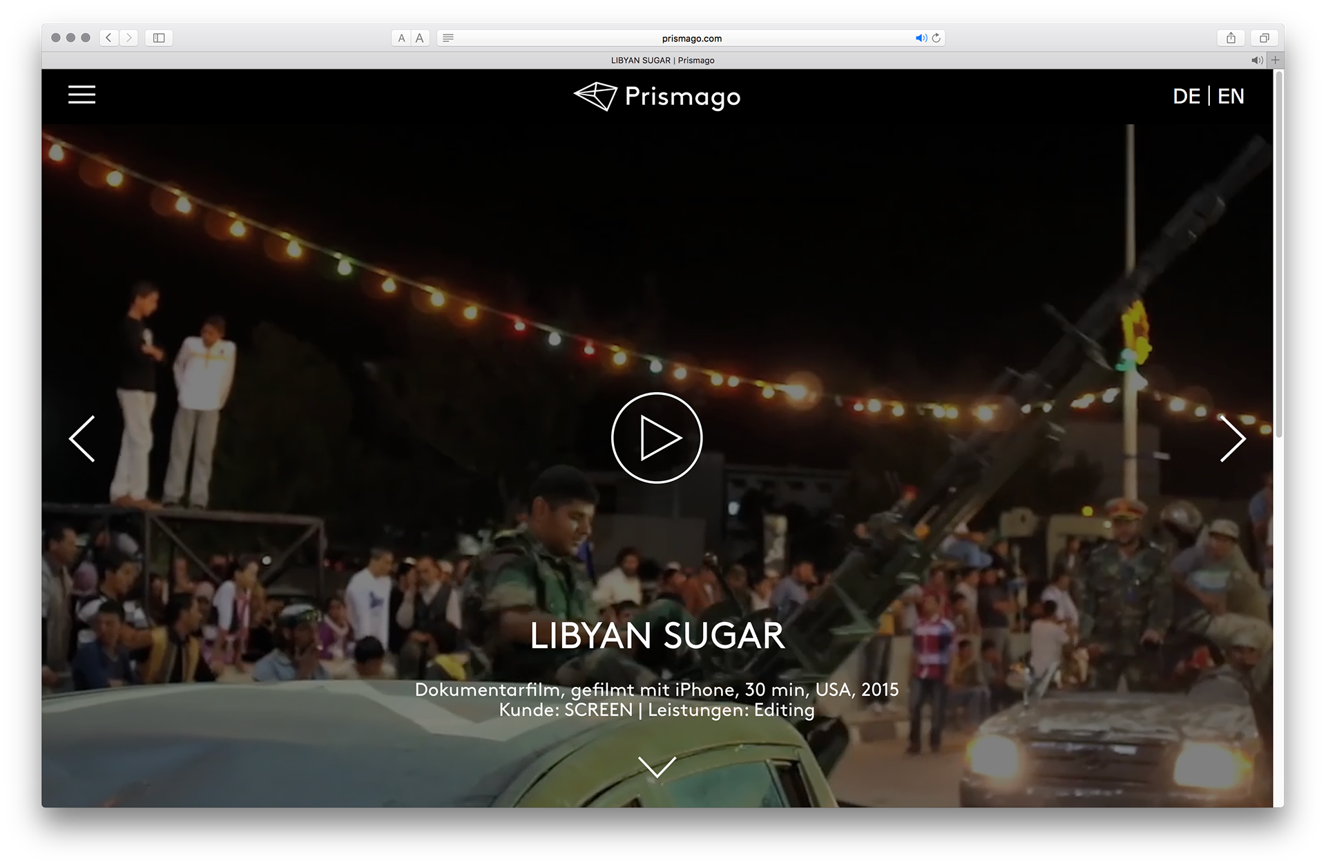Mute audio via address bar speaker icon

[921, 38]
